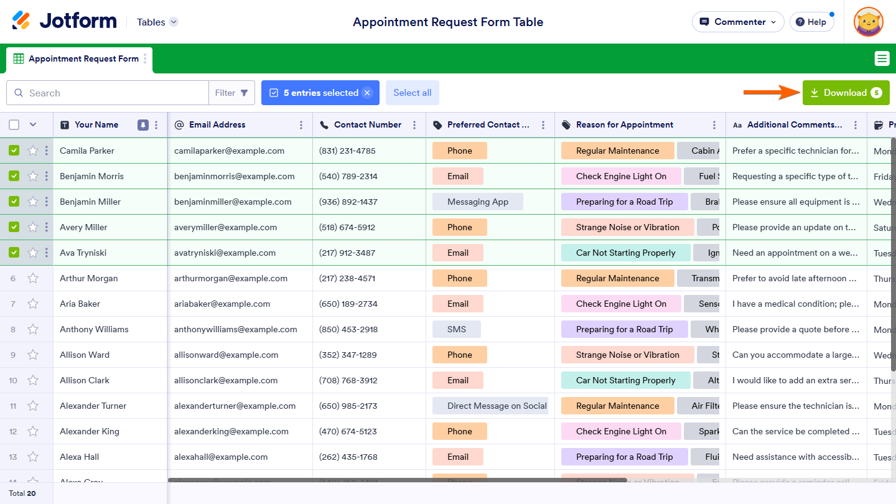The image size is (896, 504).
Task: Open the Help button
Action: [811, 22]
